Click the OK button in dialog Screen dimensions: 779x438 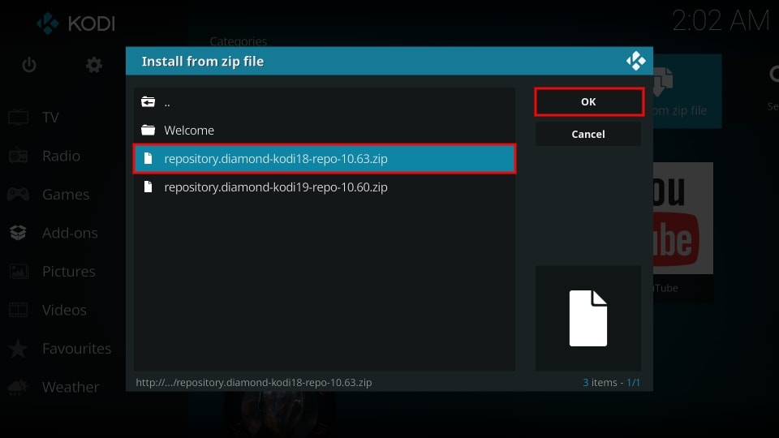point(589,102)
